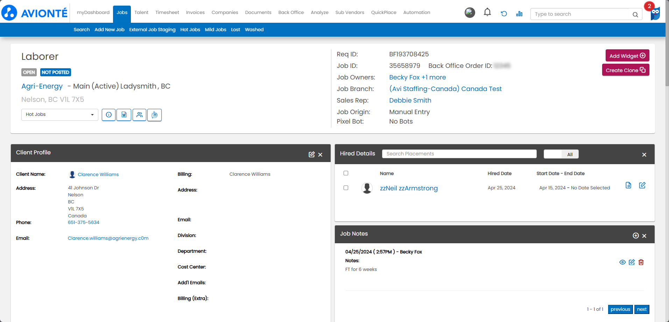Open the Companies tab
Screen dimensions: 669x322
tap(225, 13)
